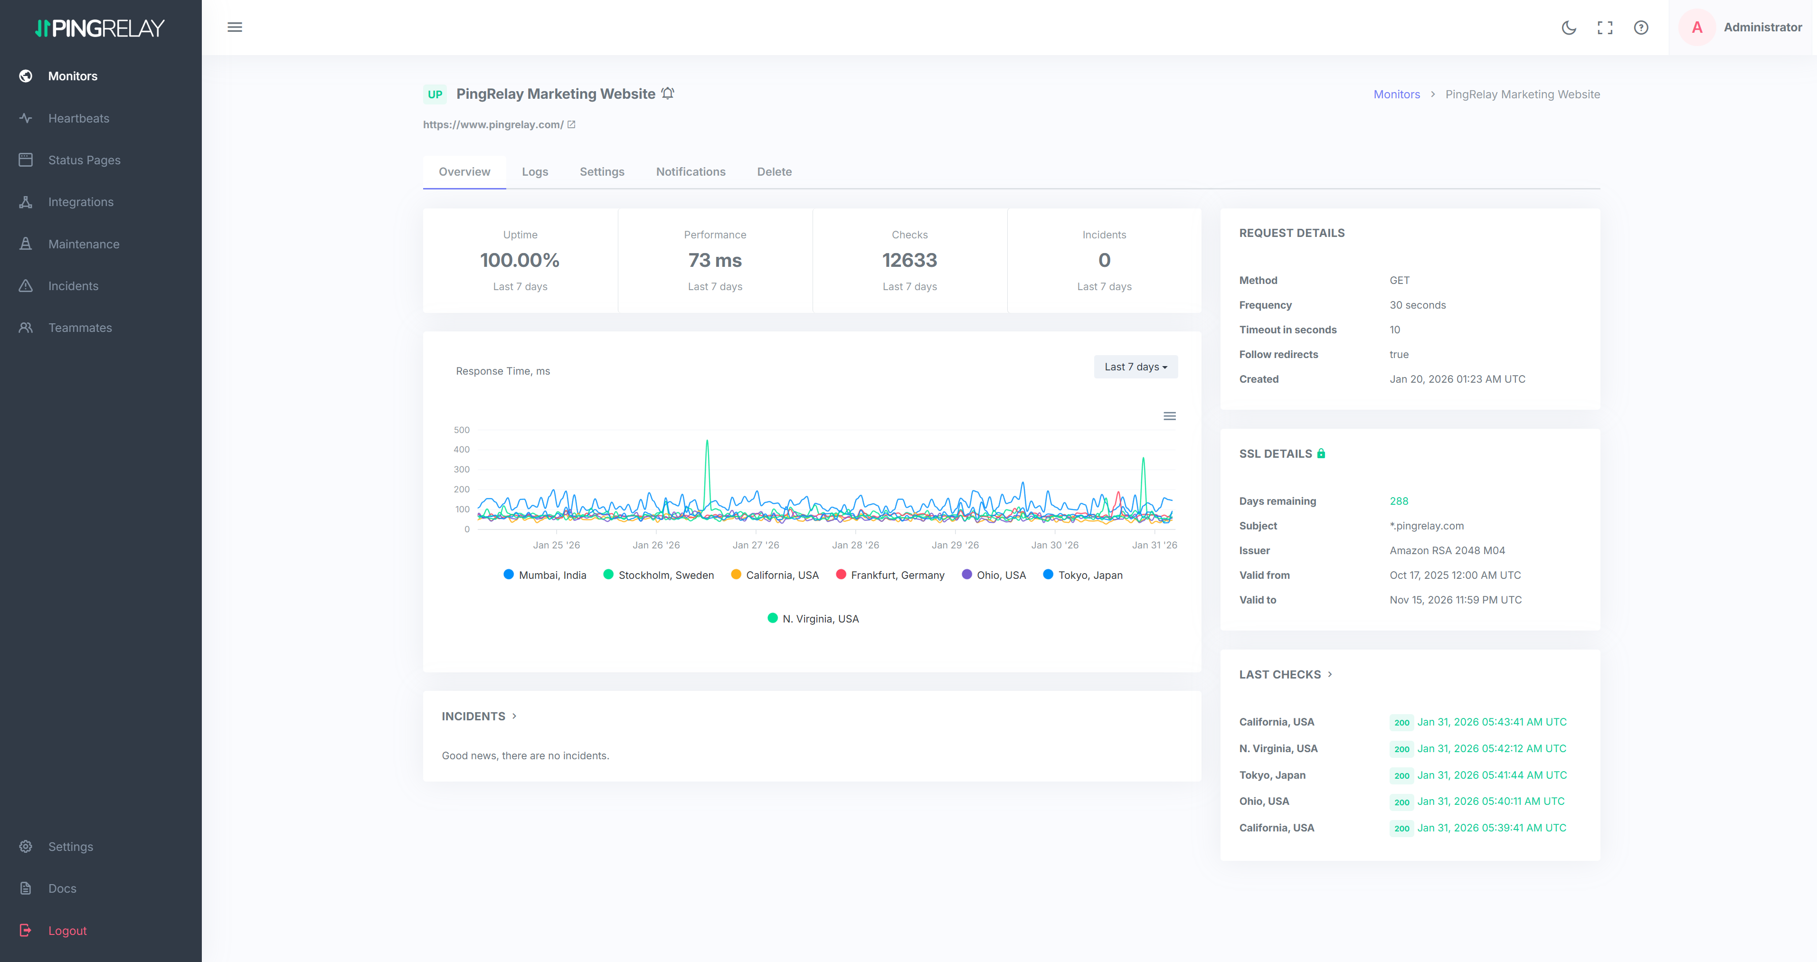
Task: Switch to the Notifications tab
Action: (x=691, y=171)
